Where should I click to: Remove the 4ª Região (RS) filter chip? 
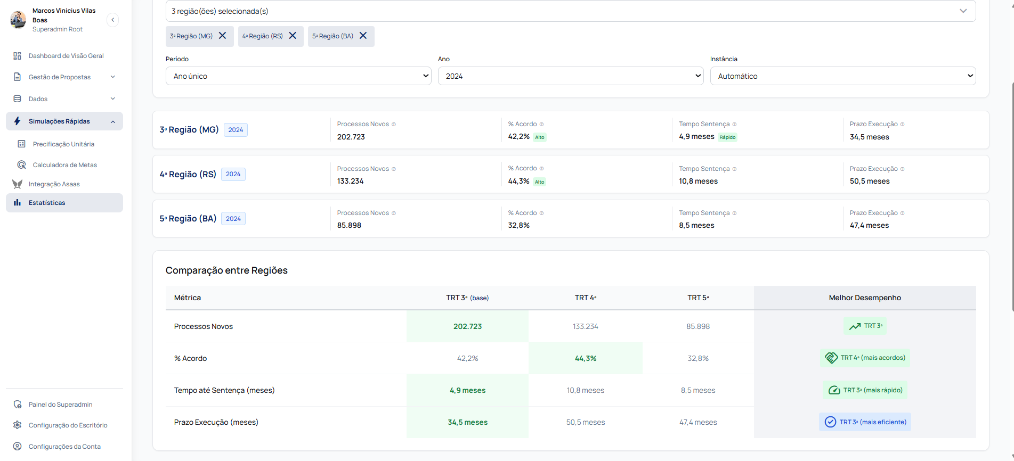293,36
